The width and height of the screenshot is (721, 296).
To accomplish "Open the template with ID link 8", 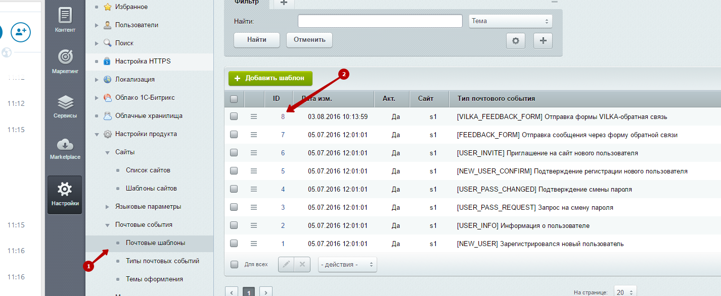I will click(283, 116).
